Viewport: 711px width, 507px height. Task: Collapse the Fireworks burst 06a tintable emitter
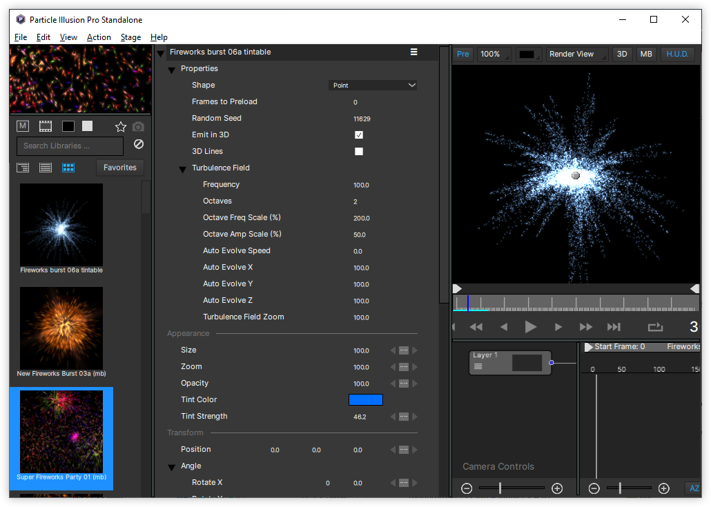[160, 53]
